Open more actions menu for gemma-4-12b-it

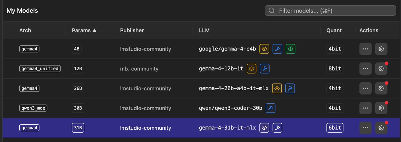point(366,69)
